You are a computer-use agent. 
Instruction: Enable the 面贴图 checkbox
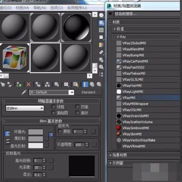tap(53, 113)
